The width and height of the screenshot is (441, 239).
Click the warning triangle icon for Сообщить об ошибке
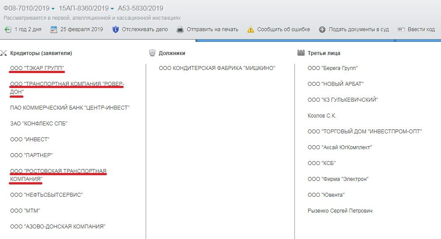point(251,29)
